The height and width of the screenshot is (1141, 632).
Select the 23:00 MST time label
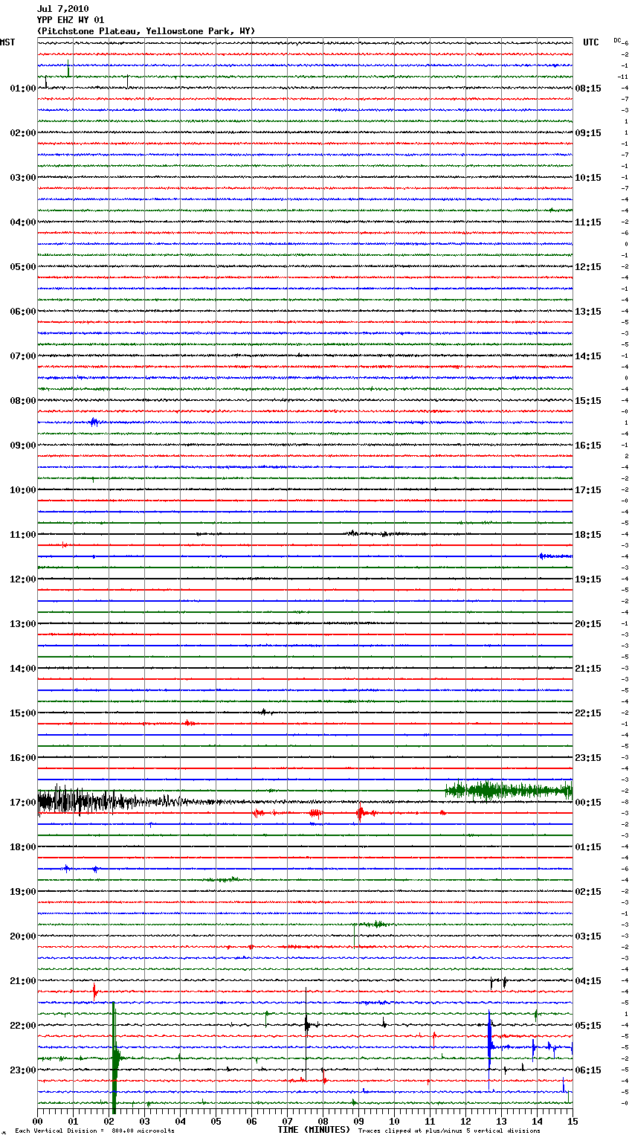[x=23, y=1070]
